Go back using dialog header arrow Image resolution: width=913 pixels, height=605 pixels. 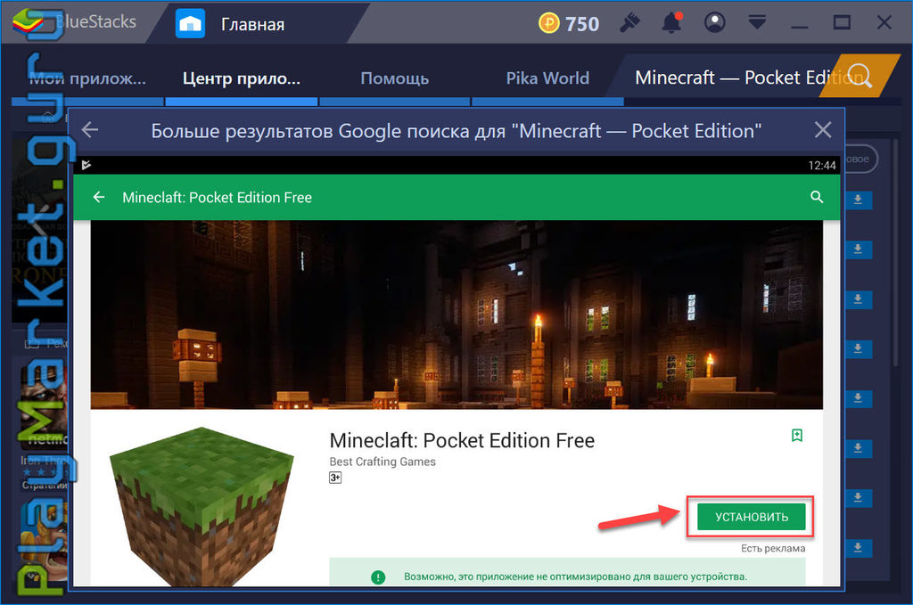click(90, 130)
